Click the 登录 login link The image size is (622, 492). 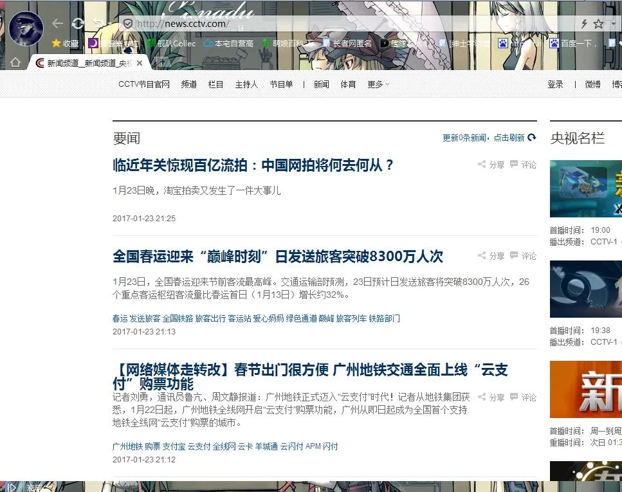(555, 84)
